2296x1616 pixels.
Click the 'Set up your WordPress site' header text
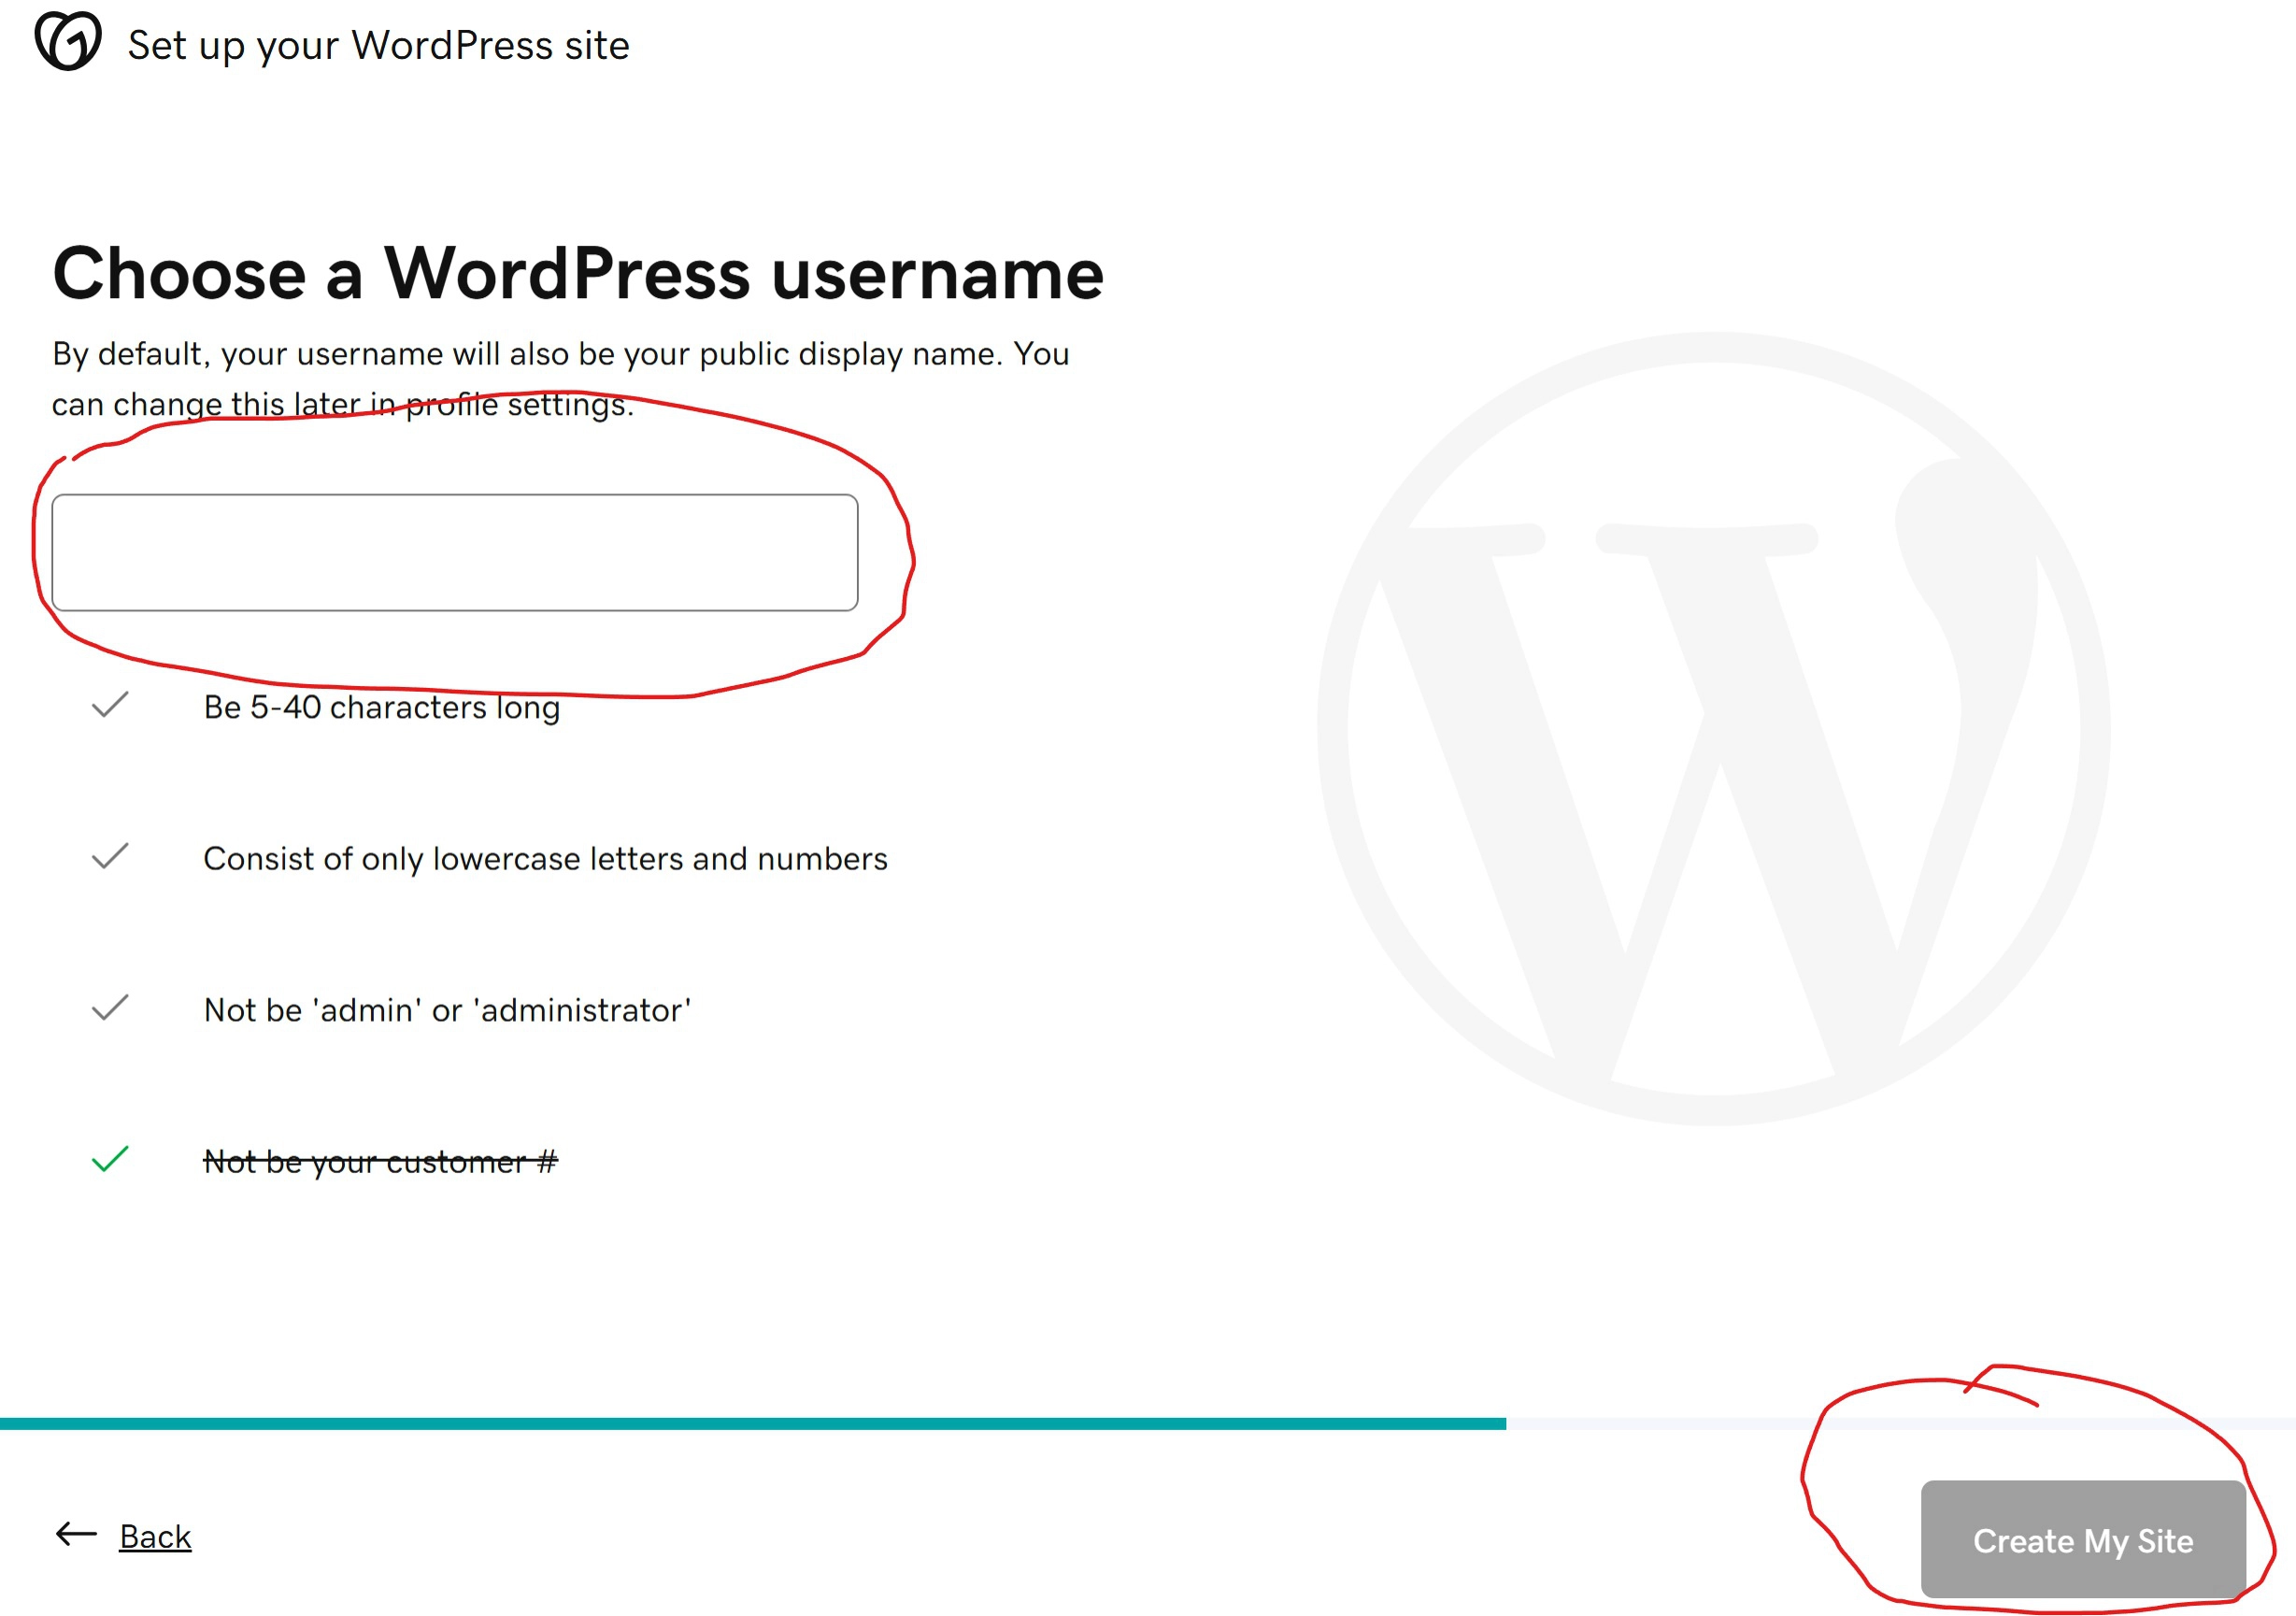[x=379, y=46]
